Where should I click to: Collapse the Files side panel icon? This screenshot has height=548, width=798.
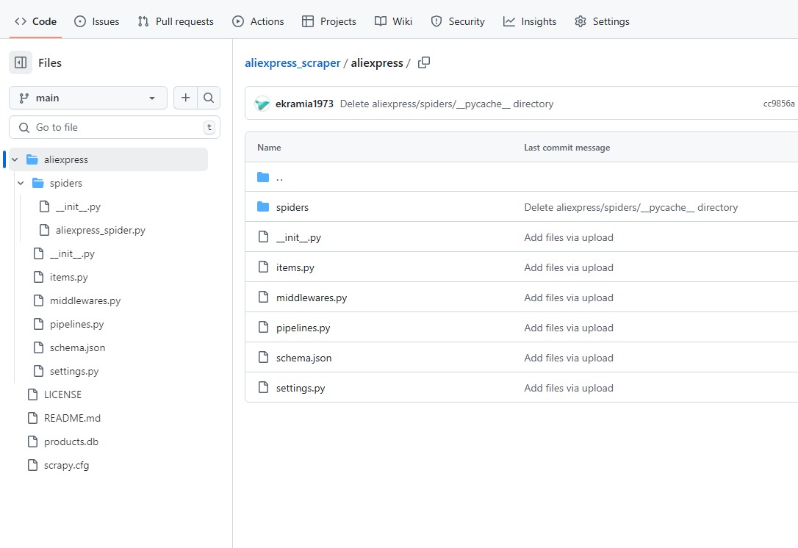(x=21, y=63)
